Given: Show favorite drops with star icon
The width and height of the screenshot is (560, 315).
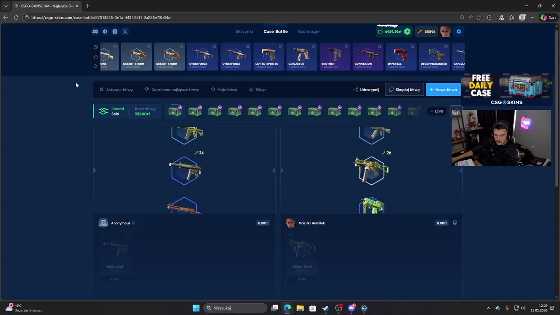Looking at the screenshot, I should (x=96, y=66).
